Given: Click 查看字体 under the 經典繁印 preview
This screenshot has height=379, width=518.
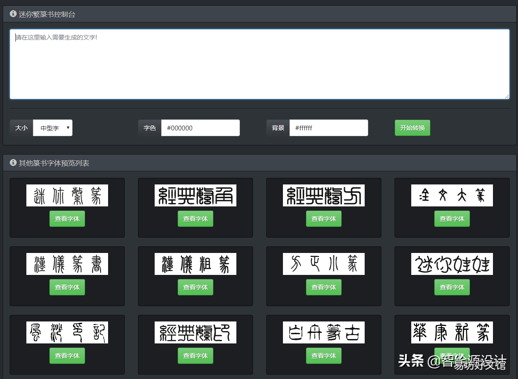Looking at the screenshot, I should click(196, 356).
